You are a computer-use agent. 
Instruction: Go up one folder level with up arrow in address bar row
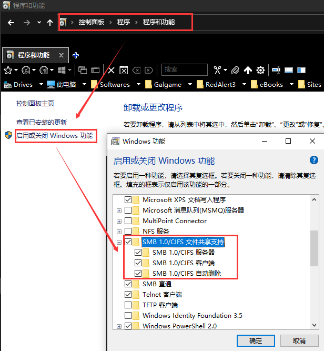(50, 23)
